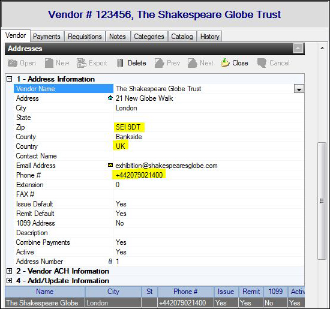This screenshot has width=330, height=309.
Task: Sort grid by Phone # column header
Action: pos(185,292)
